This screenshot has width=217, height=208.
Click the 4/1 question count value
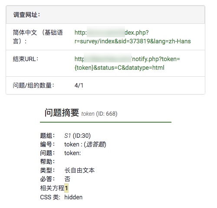79,85
